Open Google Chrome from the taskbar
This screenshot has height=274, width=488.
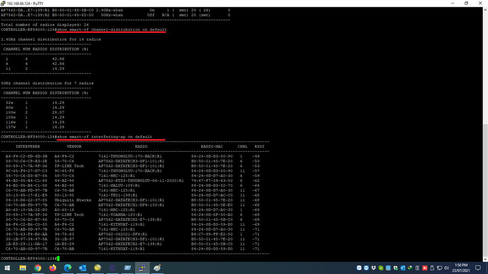(38, 268)
